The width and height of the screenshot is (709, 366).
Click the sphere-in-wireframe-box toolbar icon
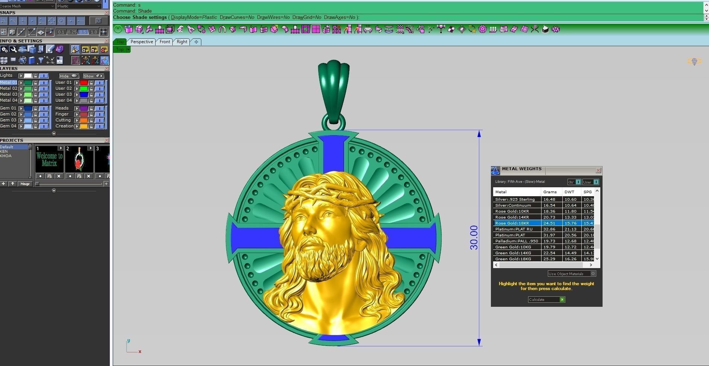[x=170, y=29]
